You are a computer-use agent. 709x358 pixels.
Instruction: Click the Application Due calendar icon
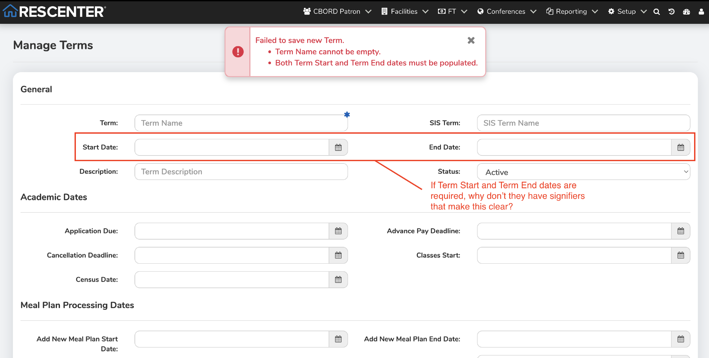pos(338,231)
